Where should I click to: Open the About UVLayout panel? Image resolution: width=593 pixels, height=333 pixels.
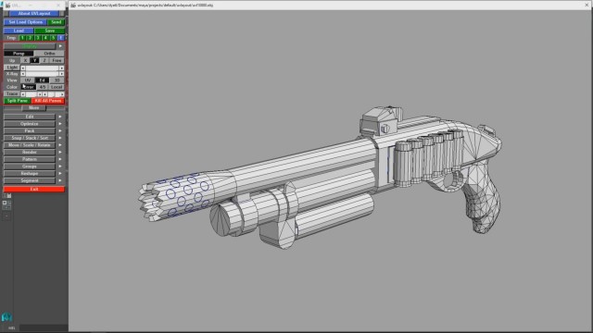(x=34, y=14)
